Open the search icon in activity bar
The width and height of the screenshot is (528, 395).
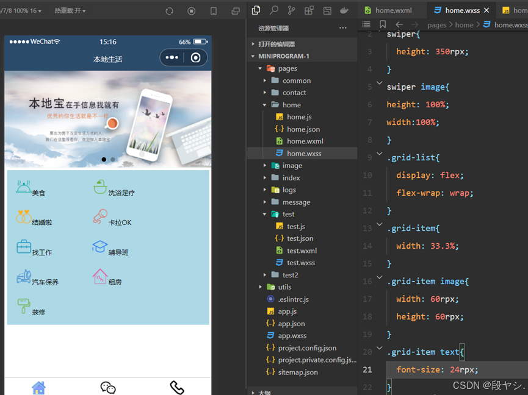click(x=273, y=10)
